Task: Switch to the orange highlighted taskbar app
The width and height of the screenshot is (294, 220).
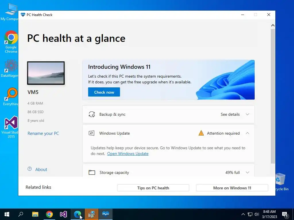Action: click(x=92, y=214)
